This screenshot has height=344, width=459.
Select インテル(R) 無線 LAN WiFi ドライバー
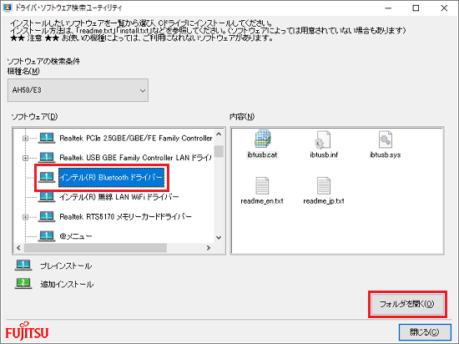coord(119,197)
